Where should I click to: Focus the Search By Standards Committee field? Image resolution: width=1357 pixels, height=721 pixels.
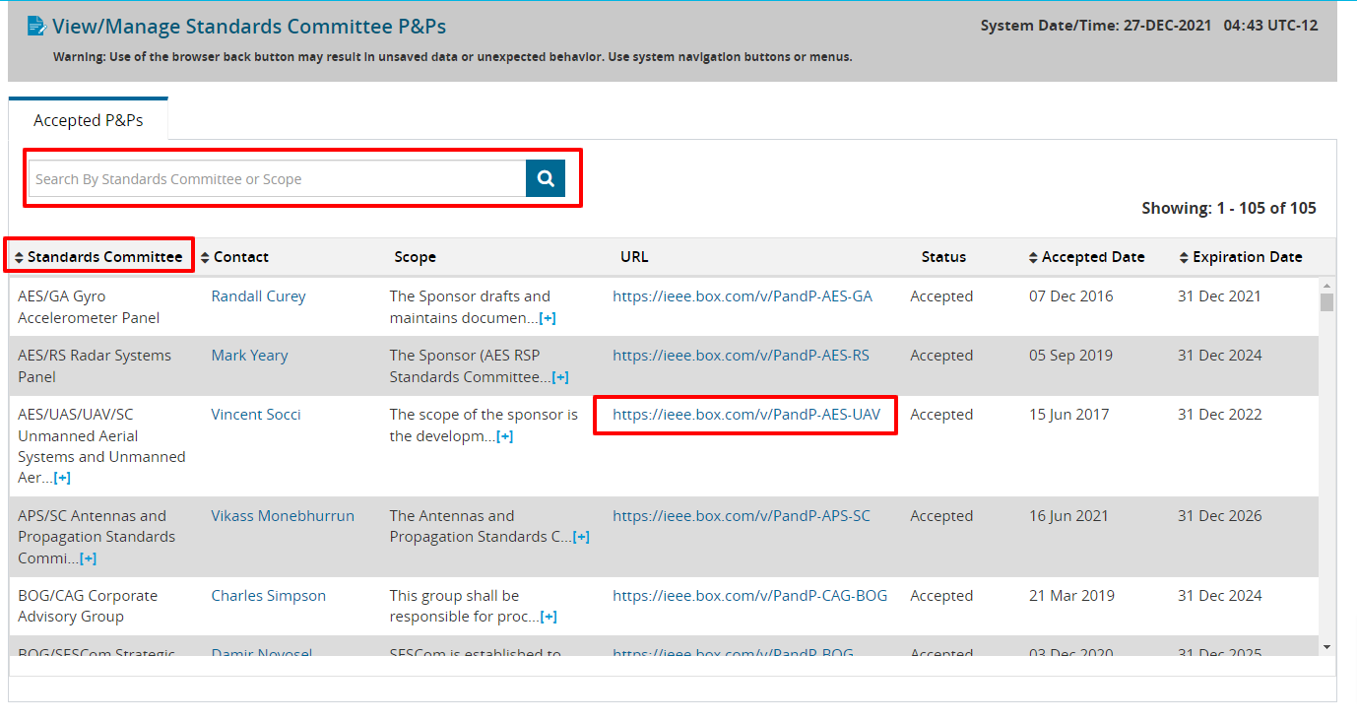point(277,178)
